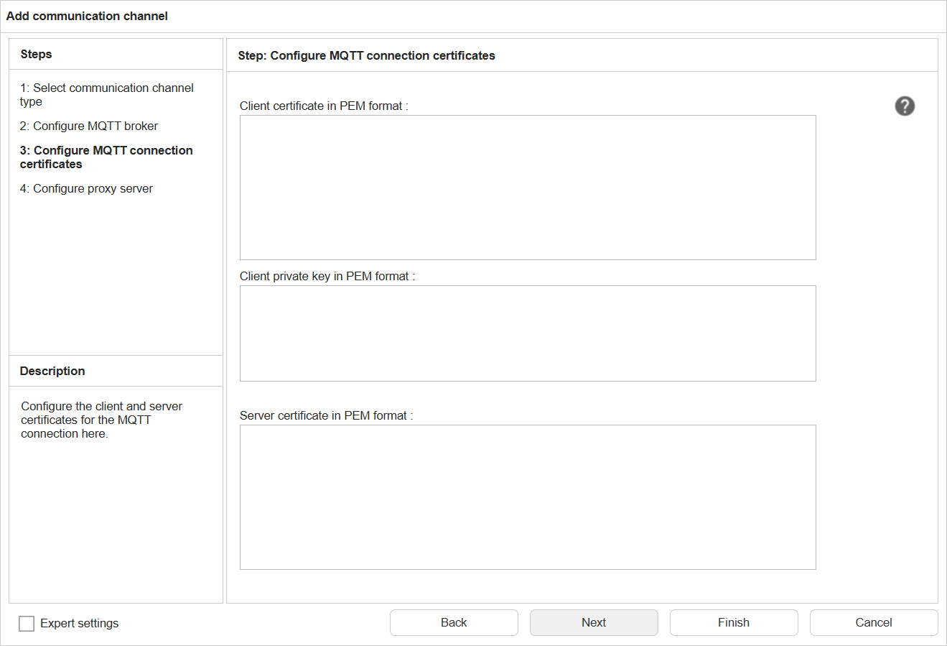Click the description text about client and server certificates

101,420
